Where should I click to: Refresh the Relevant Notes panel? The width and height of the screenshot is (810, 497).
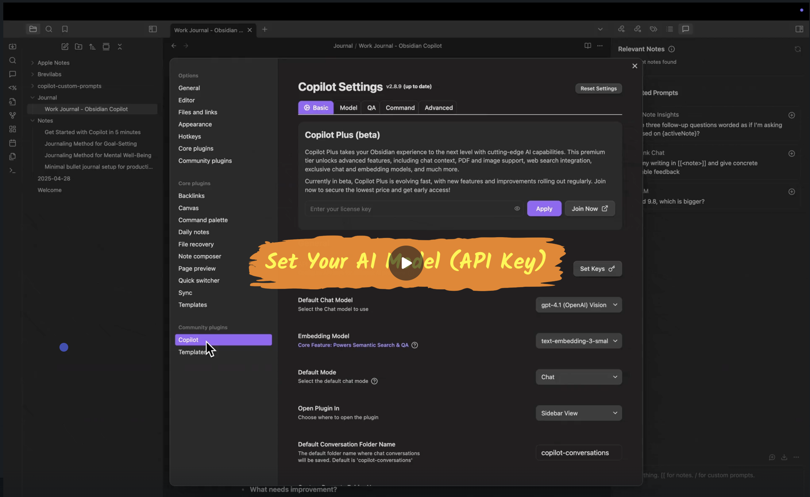798,49
